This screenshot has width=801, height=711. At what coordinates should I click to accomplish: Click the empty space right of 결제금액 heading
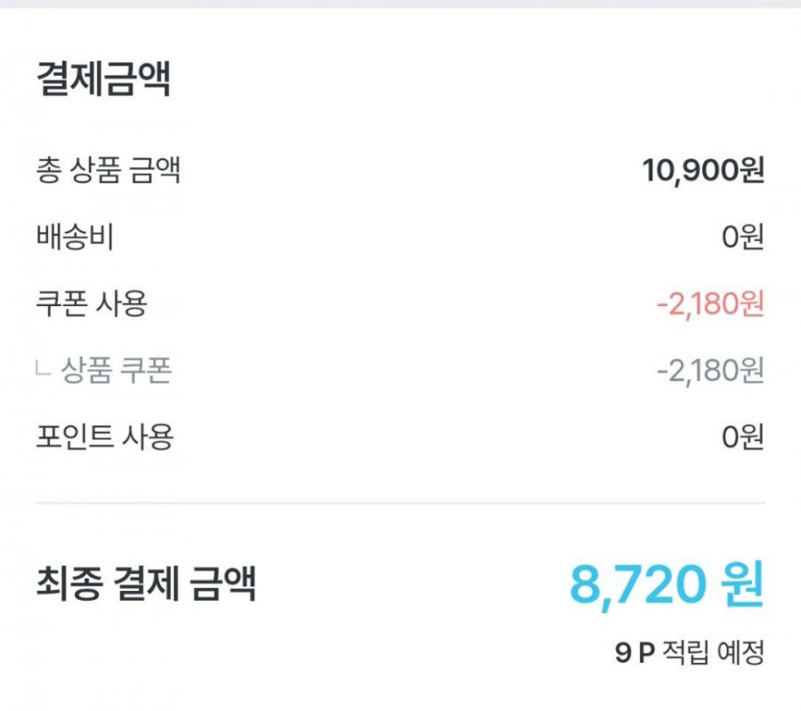pos(480,80)
